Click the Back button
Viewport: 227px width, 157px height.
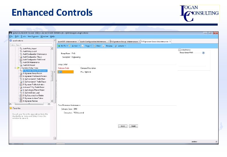coord(123,126)
